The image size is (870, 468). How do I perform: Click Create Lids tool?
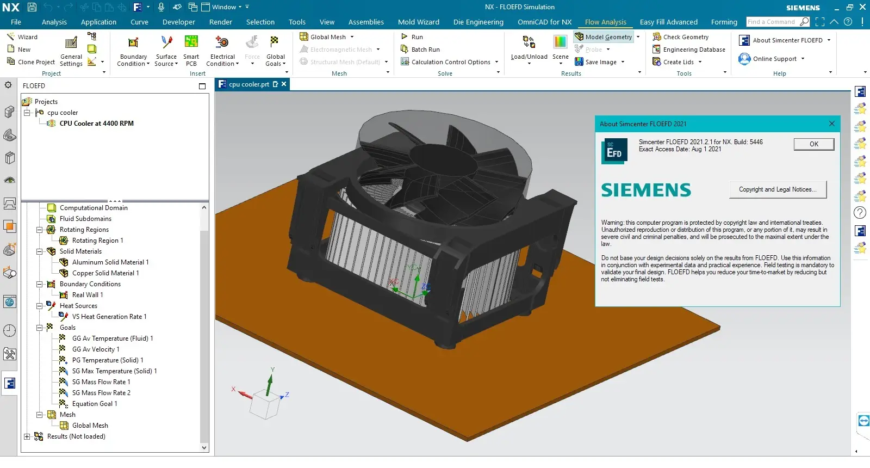point(673,62)
